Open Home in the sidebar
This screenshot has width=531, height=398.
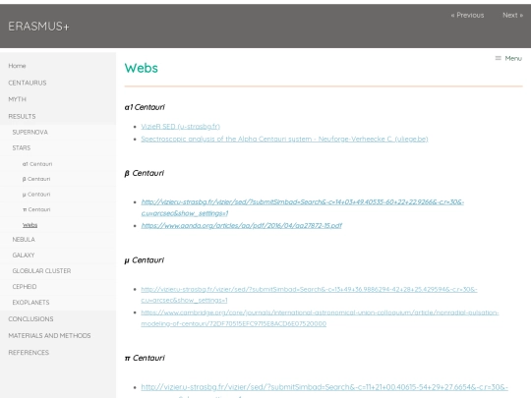17,66
